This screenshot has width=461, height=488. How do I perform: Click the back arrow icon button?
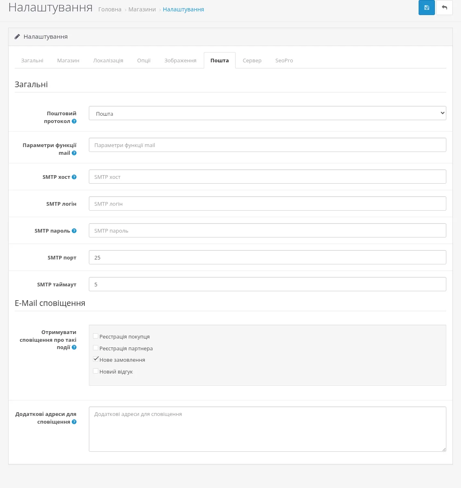point(444,7)
